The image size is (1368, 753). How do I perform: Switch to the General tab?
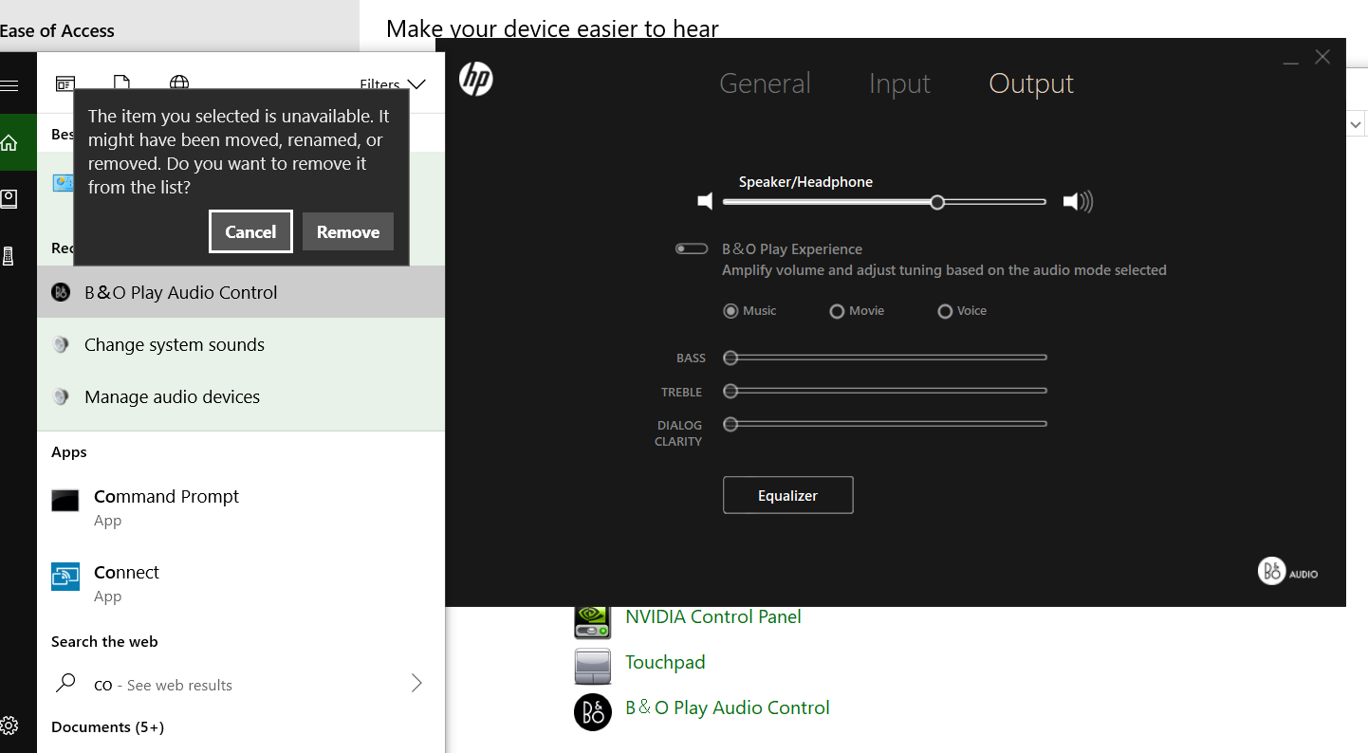(x=765, y=83)
